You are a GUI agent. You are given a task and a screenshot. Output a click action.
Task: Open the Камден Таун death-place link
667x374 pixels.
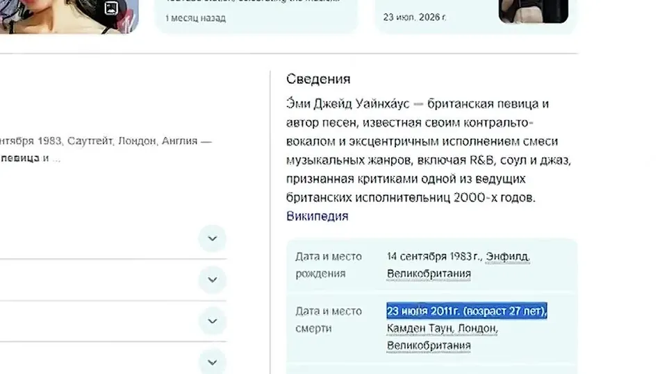[420, 328]
